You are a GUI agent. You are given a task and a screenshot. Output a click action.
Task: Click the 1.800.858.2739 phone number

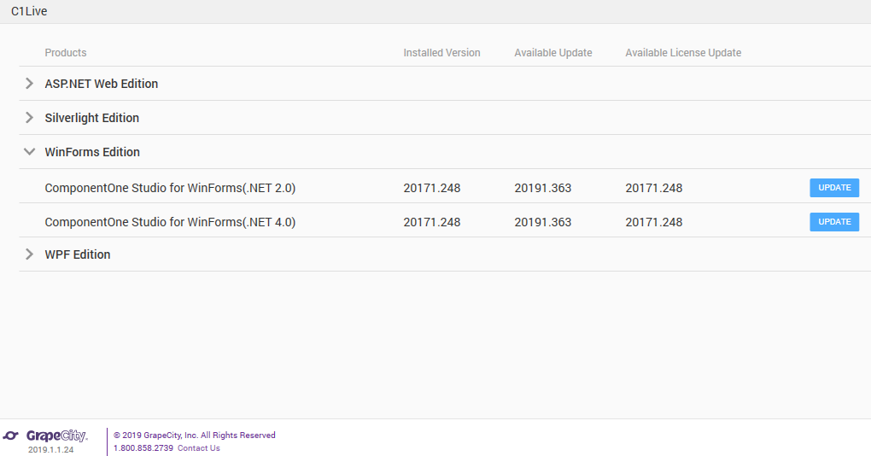[143, 448]
